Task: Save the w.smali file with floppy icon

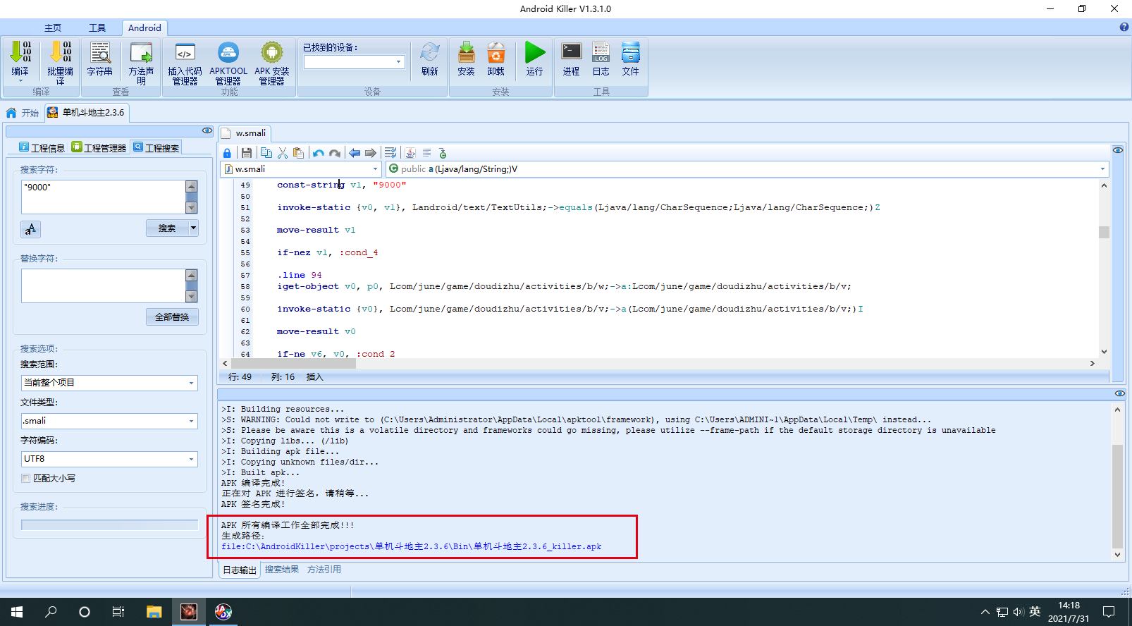Action: (x=247, y=153)
